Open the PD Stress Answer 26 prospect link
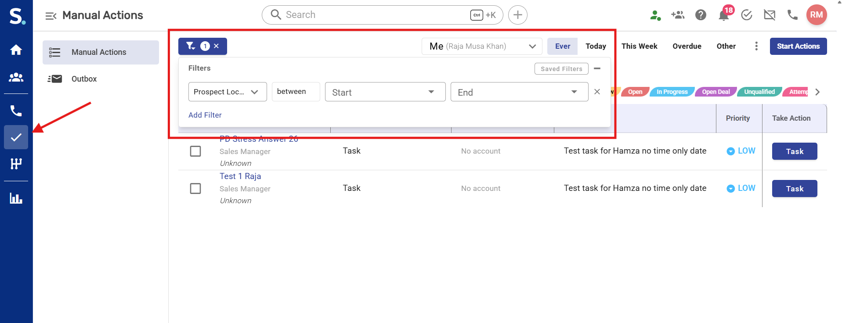The width and height of the screenshot is (842, 323). click(259, 139)
